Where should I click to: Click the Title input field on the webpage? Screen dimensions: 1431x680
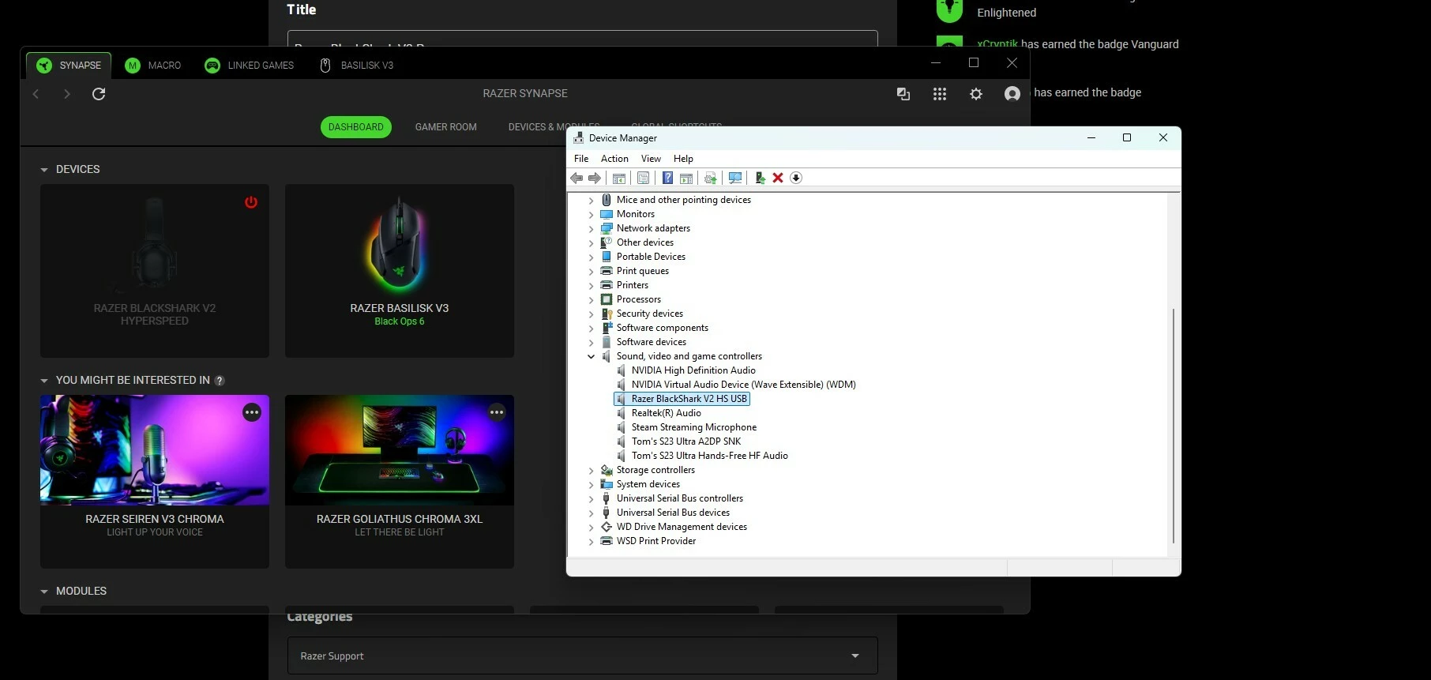coord(583,39)
